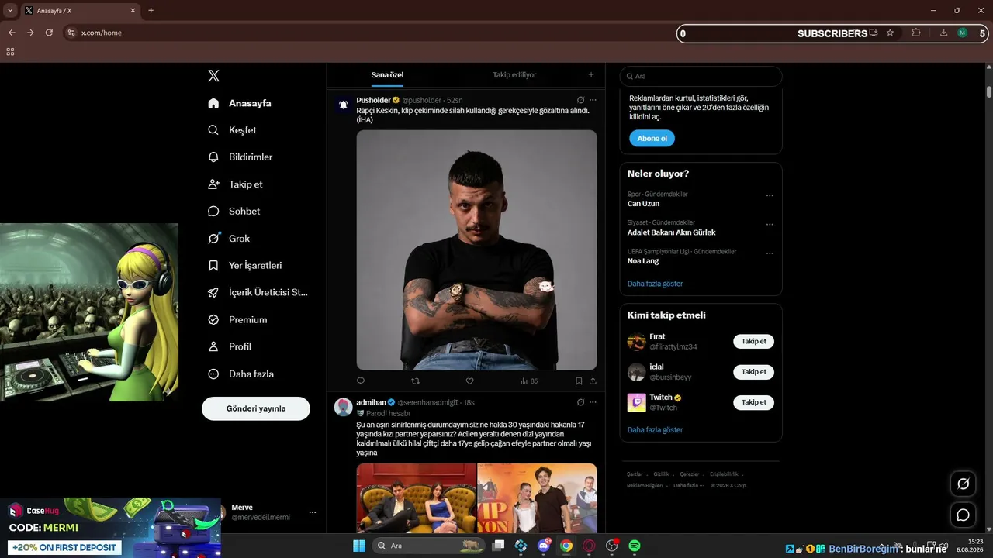The width and height of the screenshot is (993, 558).
Task: Open the Can Uzun trending topic
Action: pos(643,204)
